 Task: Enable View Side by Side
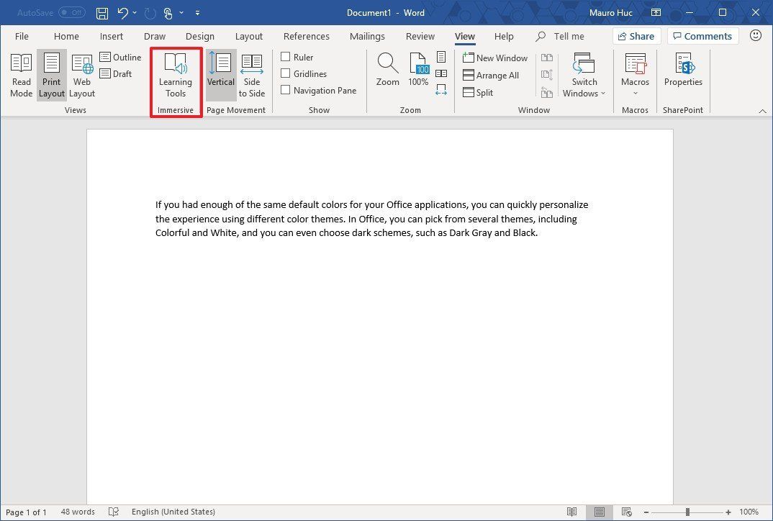click(x=547, y=59)
